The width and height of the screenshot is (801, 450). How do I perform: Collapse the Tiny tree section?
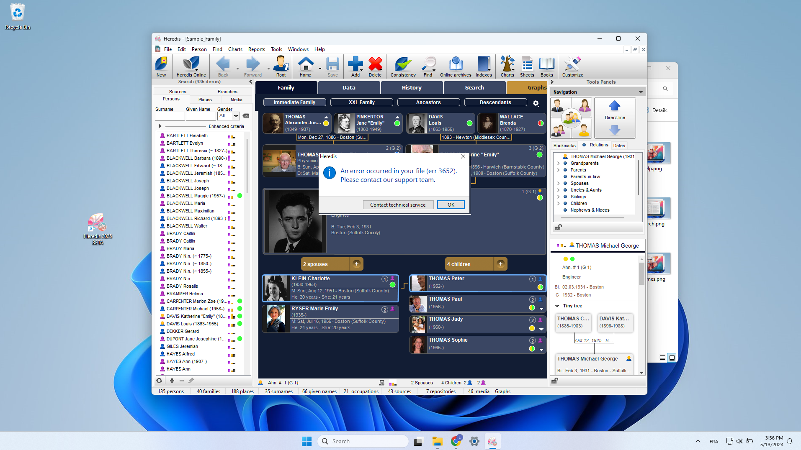point(557,306)
